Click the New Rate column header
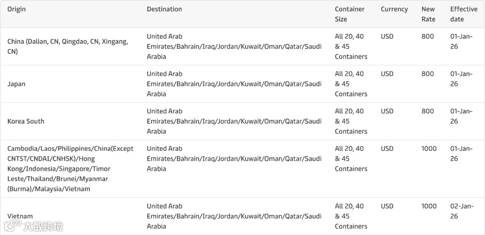The height and width of the screenshot is (235, 485). [x=428, y=14]
